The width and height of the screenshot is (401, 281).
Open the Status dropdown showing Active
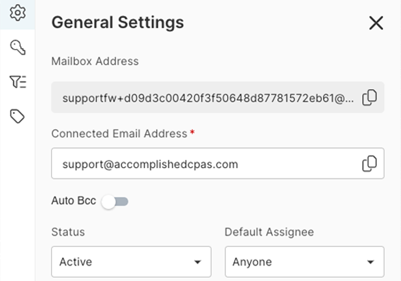pyautogui.click(x=131, y=262)
